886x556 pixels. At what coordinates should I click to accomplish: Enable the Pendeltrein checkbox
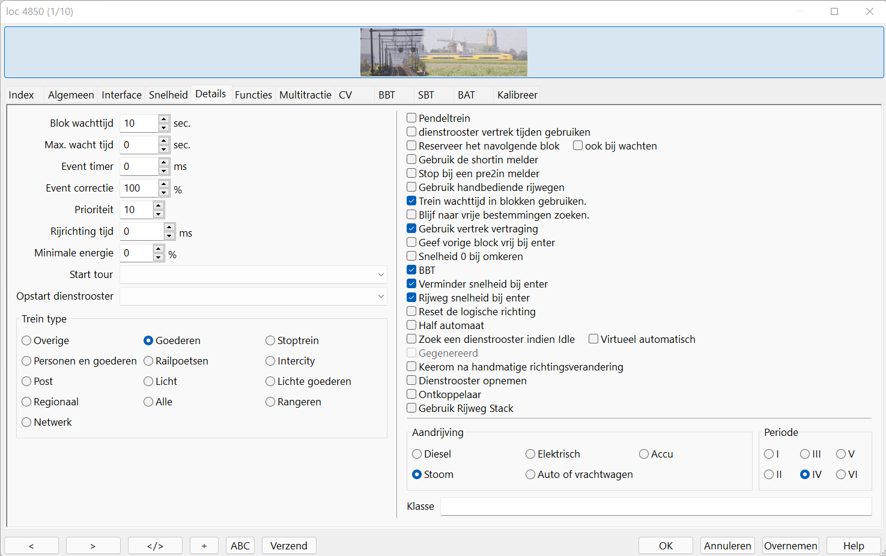(411, 118)
